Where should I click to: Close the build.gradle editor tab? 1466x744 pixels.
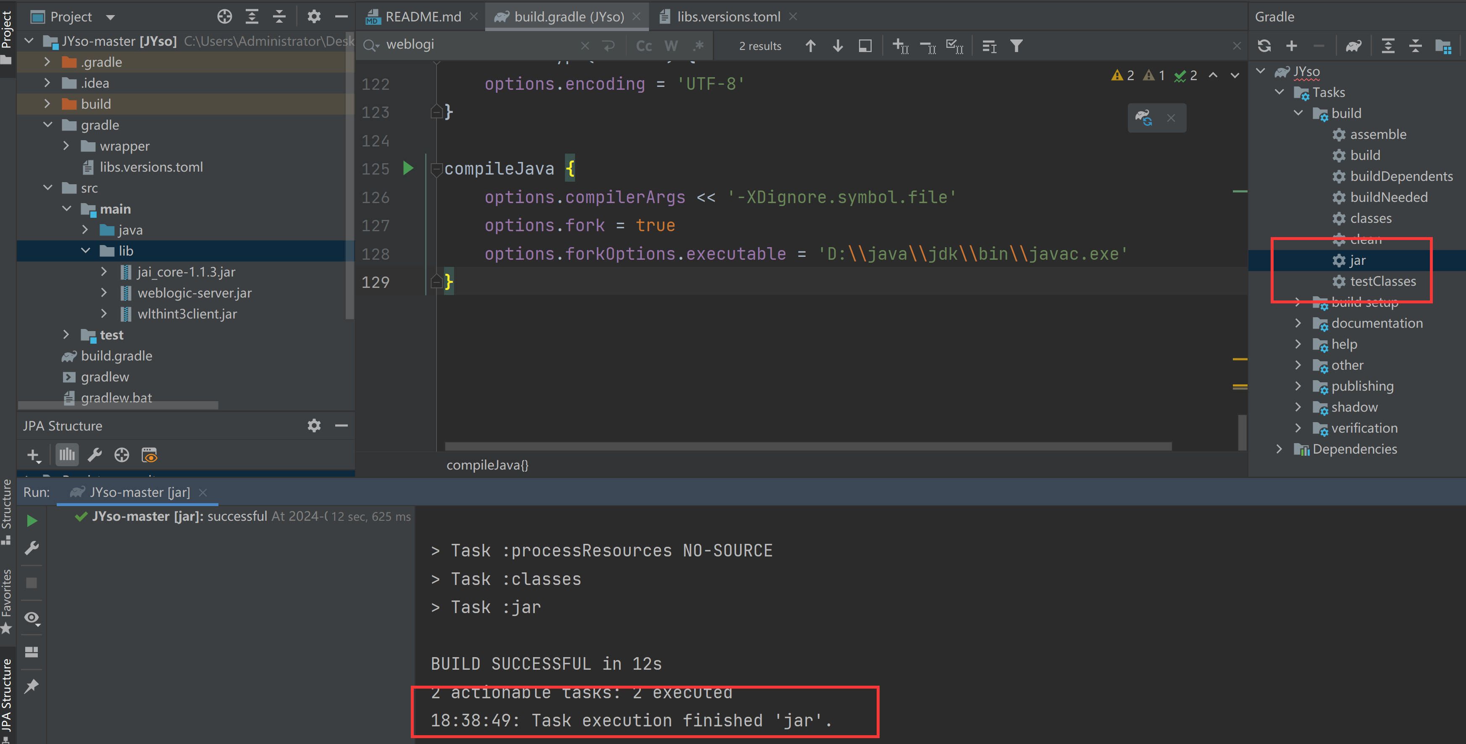click(x=636, y=16)
